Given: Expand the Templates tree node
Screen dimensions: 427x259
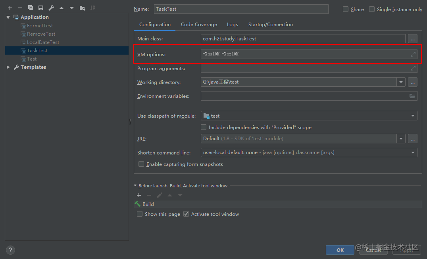Looking at the screenshot, I should click(x=8, y=67).
